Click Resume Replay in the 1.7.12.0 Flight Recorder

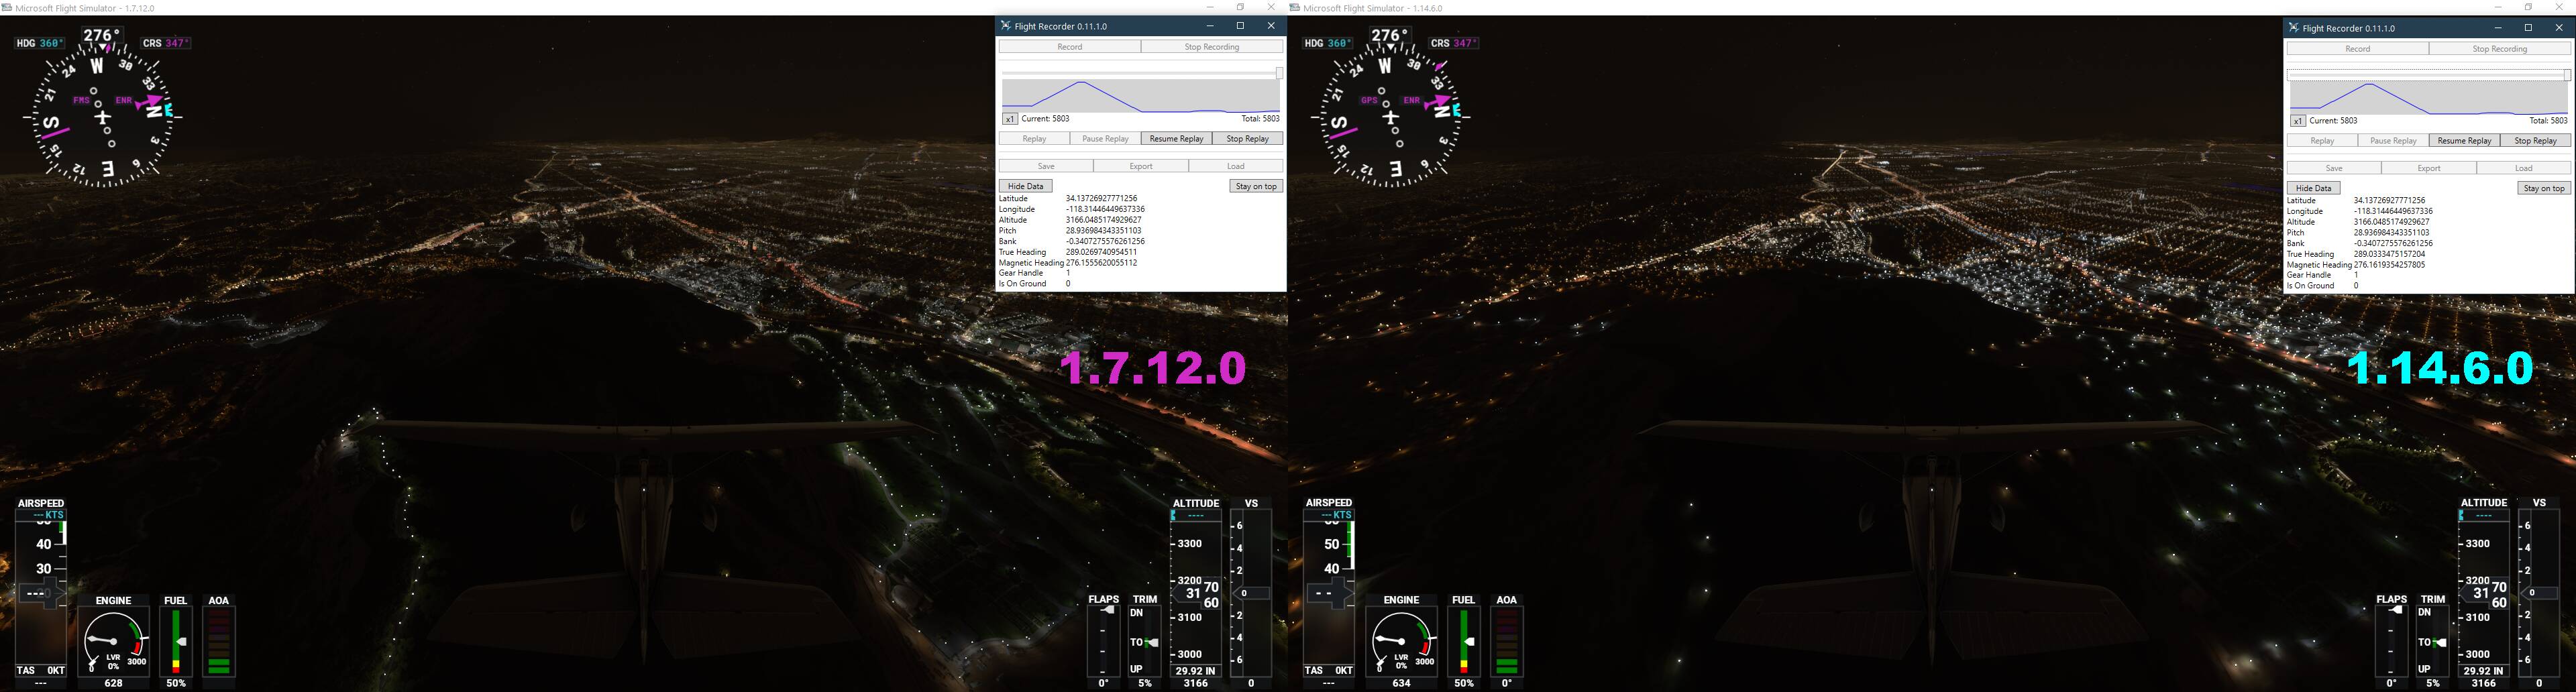(x=1176, y=139)
